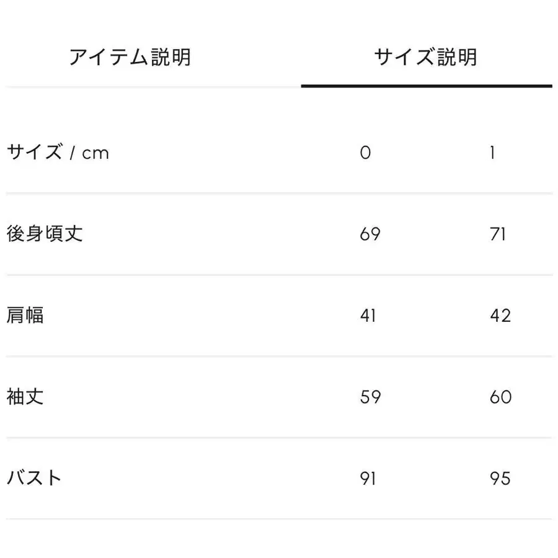Click the 肩幅 value 42
The height and width of the screenshot is (558, 558).
[498, 316]
